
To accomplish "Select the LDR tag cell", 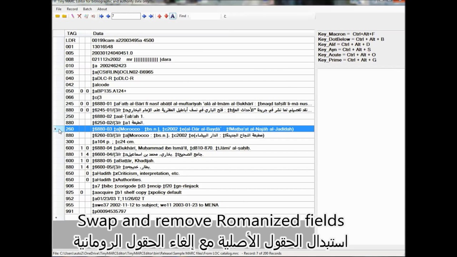I will pyautogui.click(x=72, y=40).
